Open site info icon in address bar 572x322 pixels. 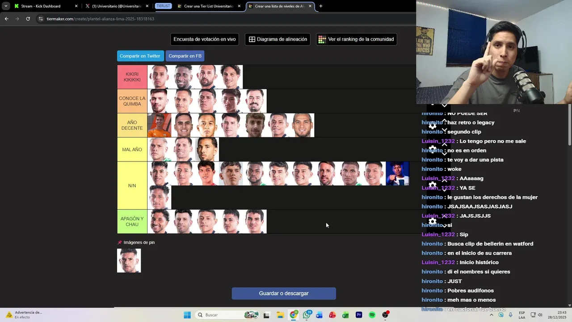pyautogui.click(x=41, y=19)
